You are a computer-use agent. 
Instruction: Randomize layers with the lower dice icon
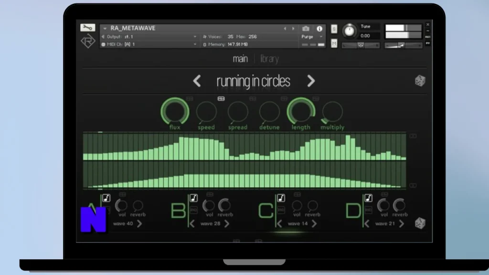coord(420,223)
